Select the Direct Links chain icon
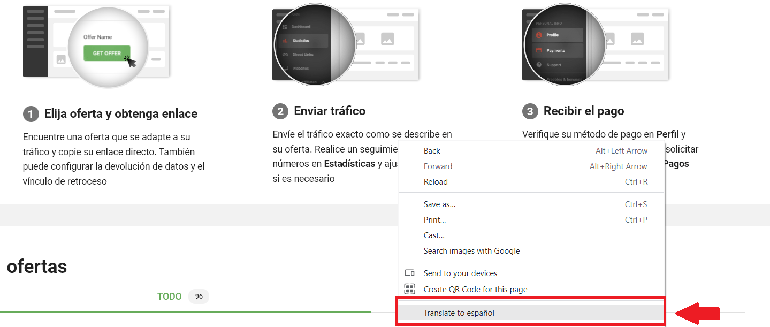The width and height of the screenshot is (770, 327). 285,55
